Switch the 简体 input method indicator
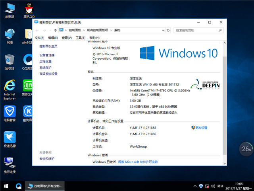 pyautogui.click(x=220, y=186)
